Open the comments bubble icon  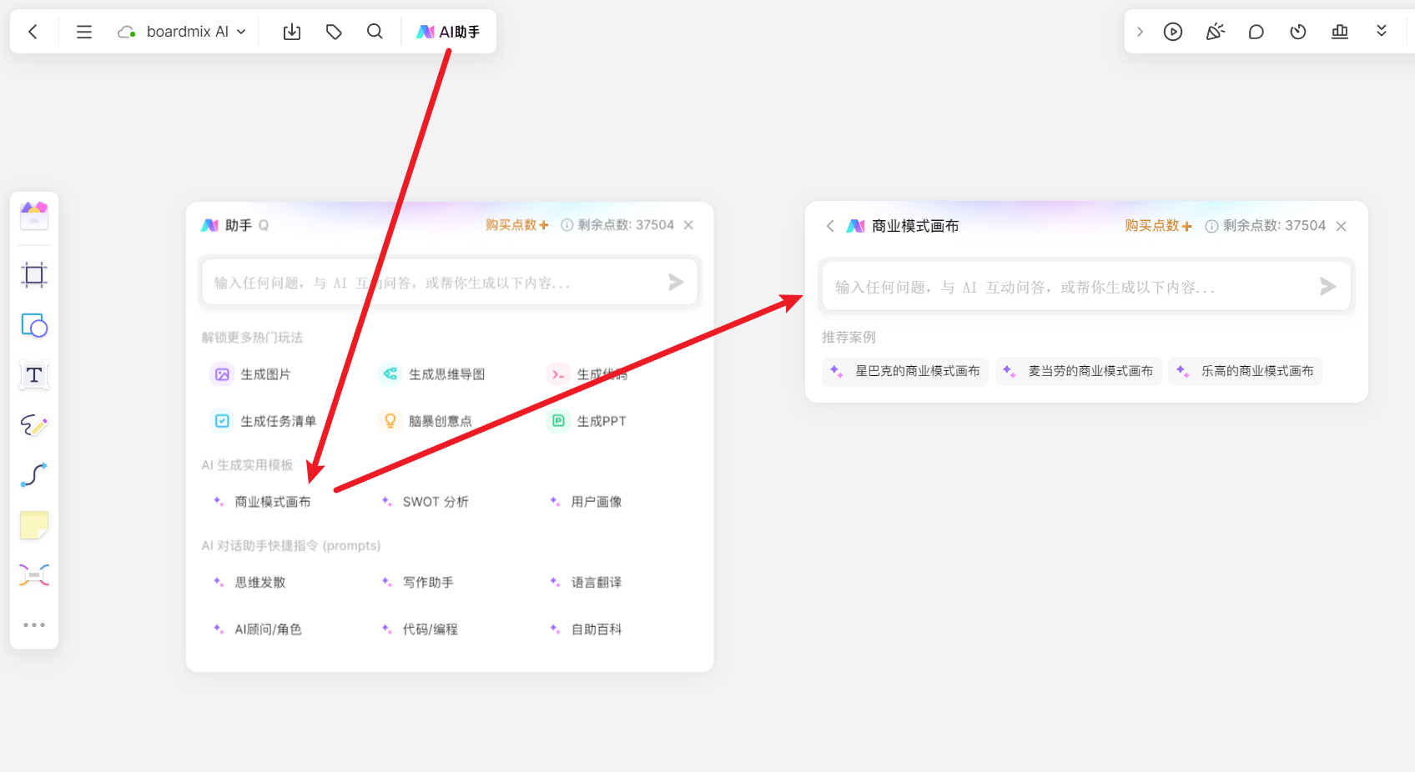(x=1256, y=31)
